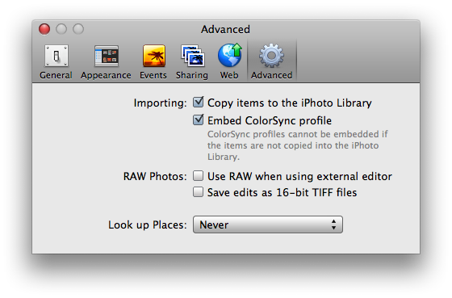The height and width of the screenshot is (298, 452).
Task: Click the Events toolbar label
Action: coord(153,75)
